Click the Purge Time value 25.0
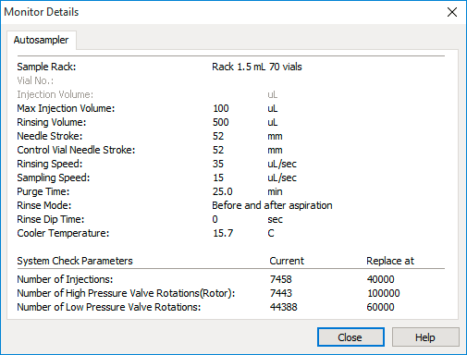Screen dimensions: 467x355 pyautogui.click(x=223, y=191)
